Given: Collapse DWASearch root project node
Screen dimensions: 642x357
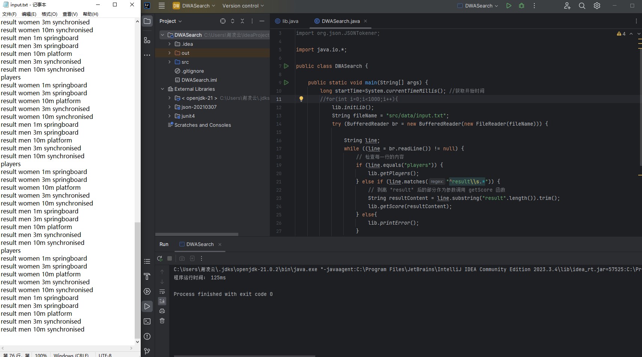Looking at the screenshot, I should click(x=162, y=35).
